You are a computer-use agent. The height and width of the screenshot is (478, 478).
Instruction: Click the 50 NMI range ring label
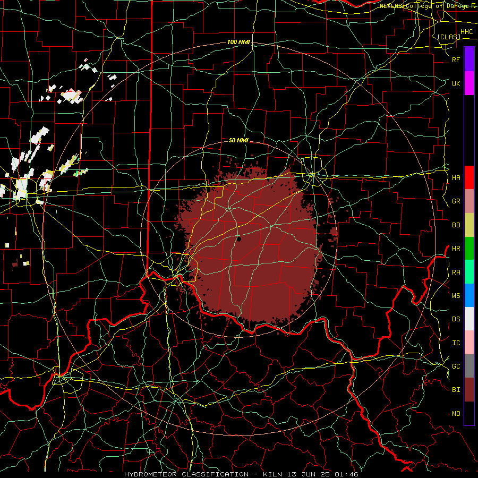[x=238, y=140]
